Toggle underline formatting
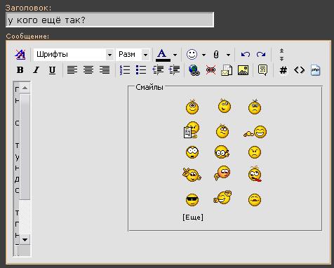Image resolution: width=334 pixels, height=268 pixels. tap(52, 70)
